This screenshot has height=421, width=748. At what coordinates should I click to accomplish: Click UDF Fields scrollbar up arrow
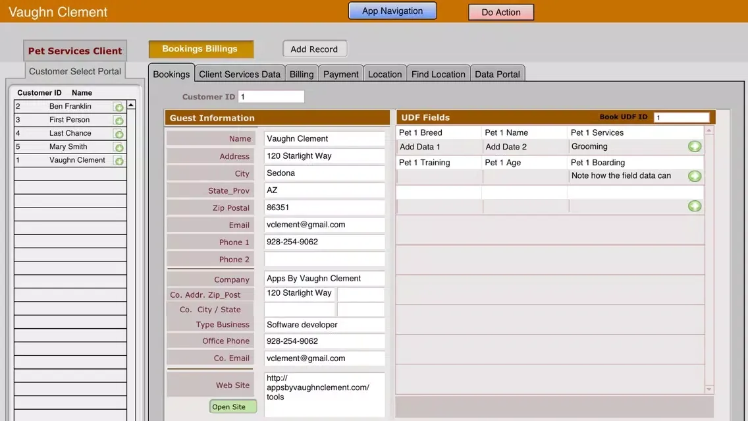[709, 130]
